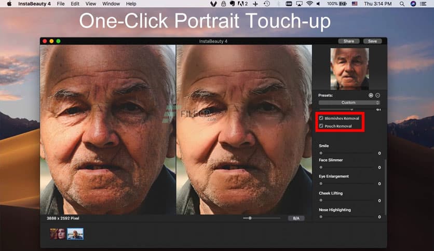
Task: Open Notification Center list icon
Action: coord(423,4)
